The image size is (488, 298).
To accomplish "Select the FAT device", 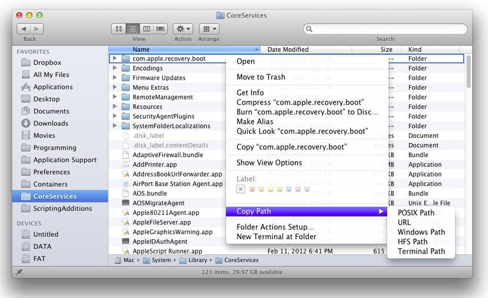I will point(60,258).
